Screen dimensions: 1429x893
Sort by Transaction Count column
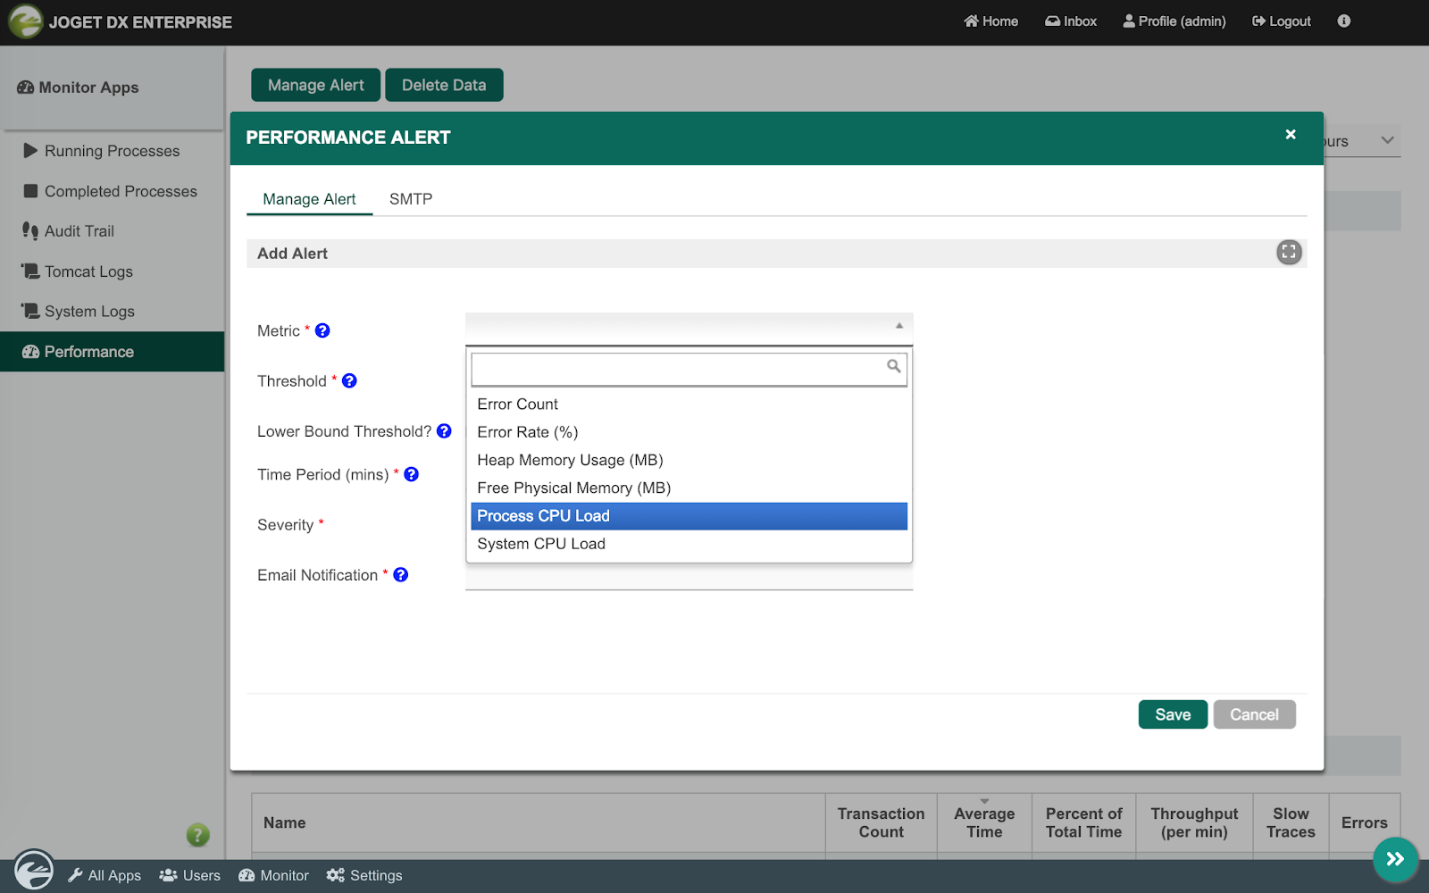click(x=881, y=822)
